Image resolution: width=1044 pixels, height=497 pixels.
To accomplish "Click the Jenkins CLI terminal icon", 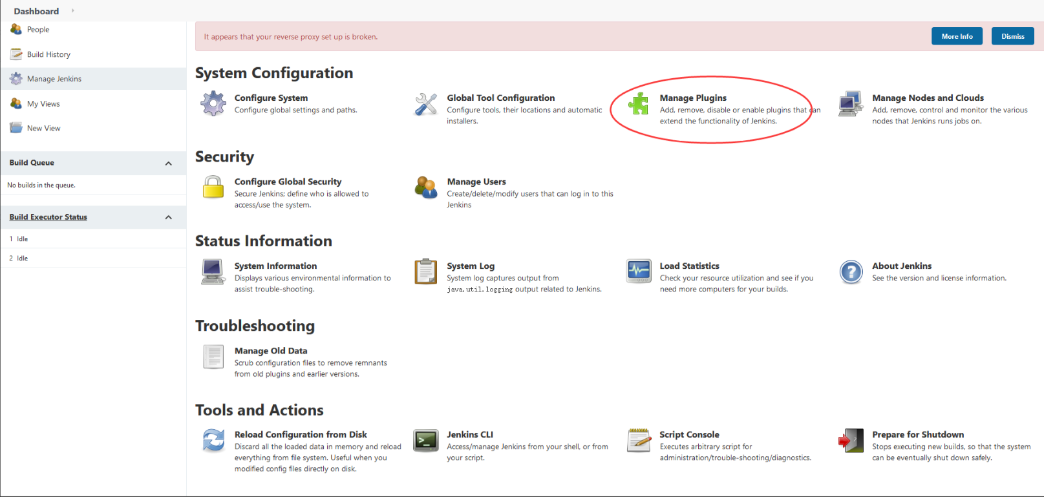I will (426, 440).
